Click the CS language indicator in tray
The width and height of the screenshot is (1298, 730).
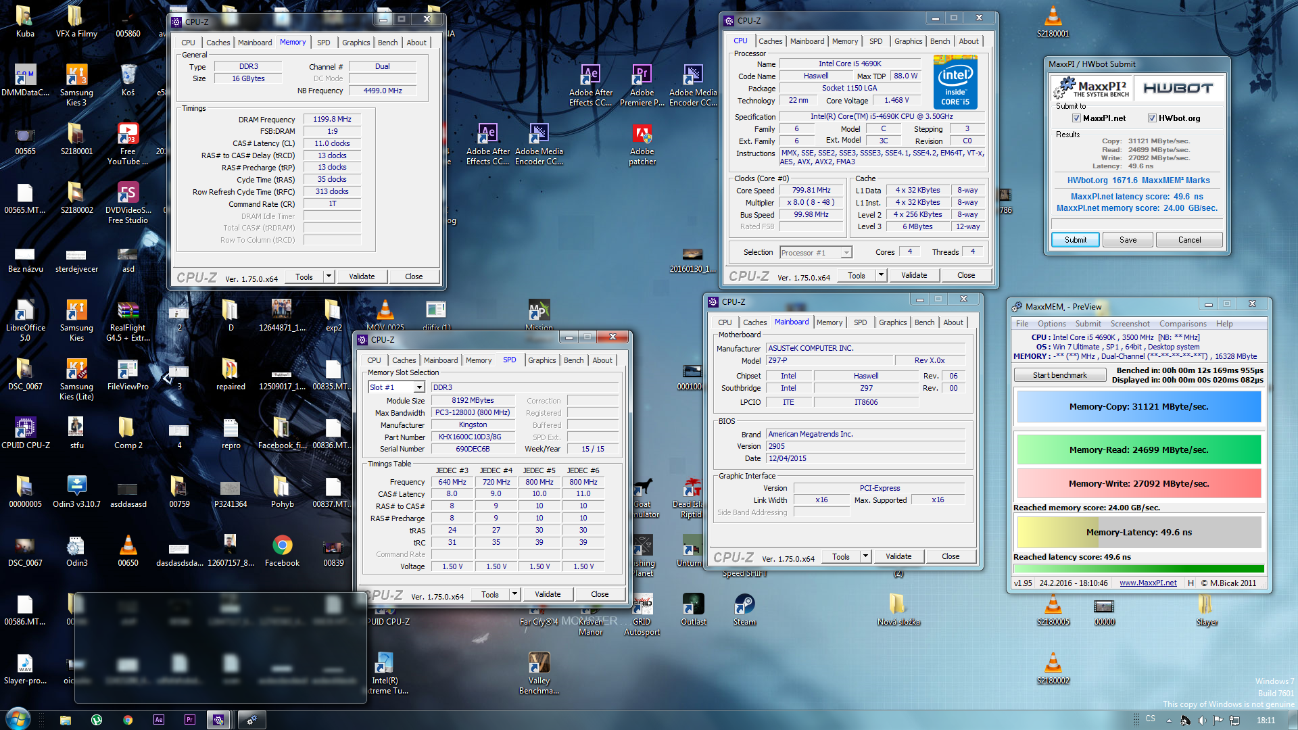[x=1151, y=719]
